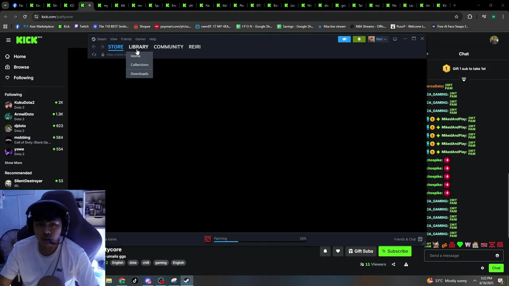Collapse the chat panel arrow

click(428, 54)
